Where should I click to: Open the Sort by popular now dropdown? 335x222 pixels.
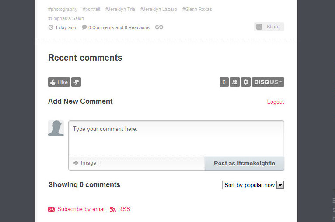253,185
